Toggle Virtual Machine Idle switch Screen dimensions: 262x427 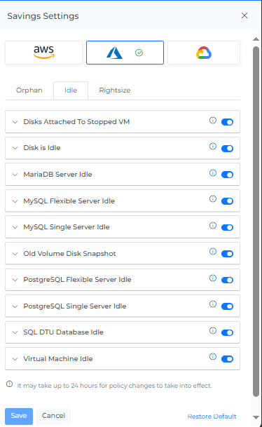(x=227, y=359)
